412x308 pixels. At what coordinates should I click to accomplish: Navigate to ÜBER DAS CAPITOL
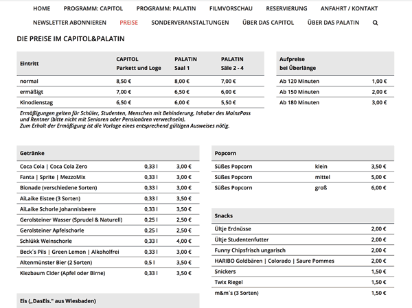(x=268, y=23)
